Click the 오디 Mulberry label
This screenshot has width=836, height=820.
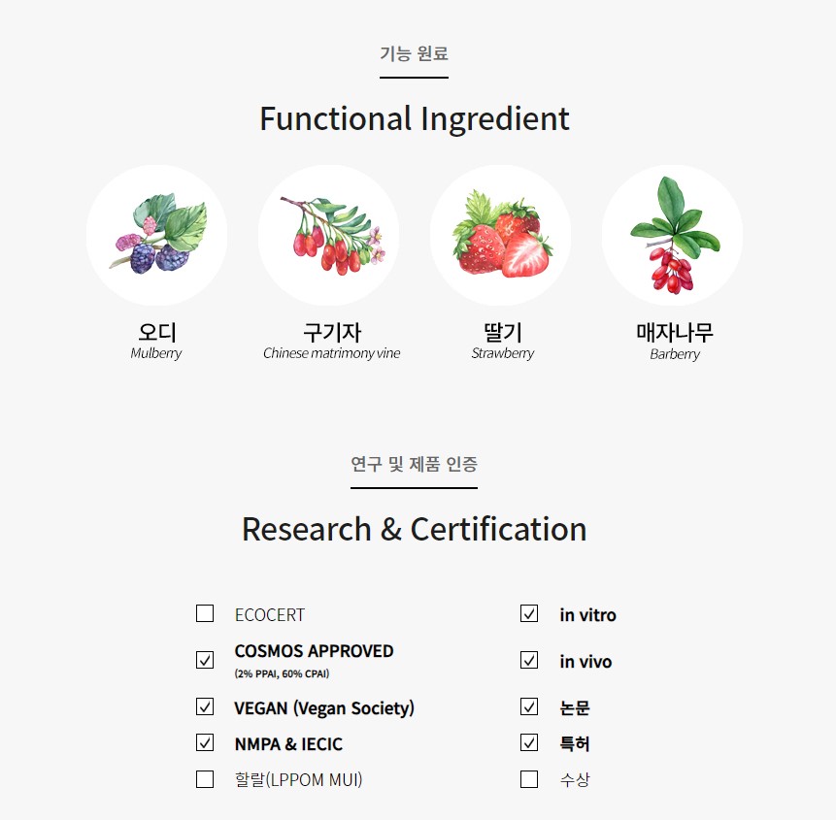click(156, 341)
